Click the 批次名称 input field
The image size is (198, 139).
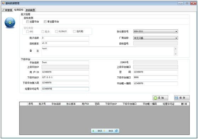point(65,38)
